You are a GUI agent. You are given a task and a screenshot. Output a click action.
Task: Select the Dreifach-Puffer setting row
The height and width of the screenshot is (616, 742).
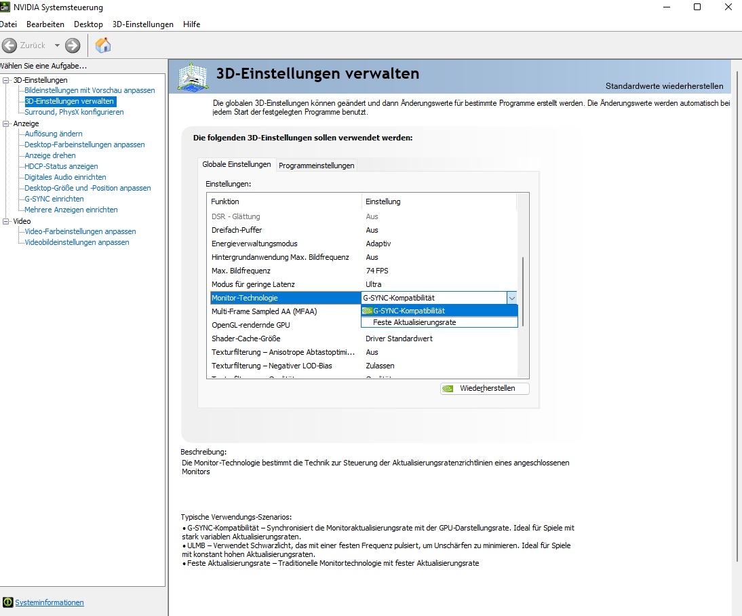click(x=363, y=230)
